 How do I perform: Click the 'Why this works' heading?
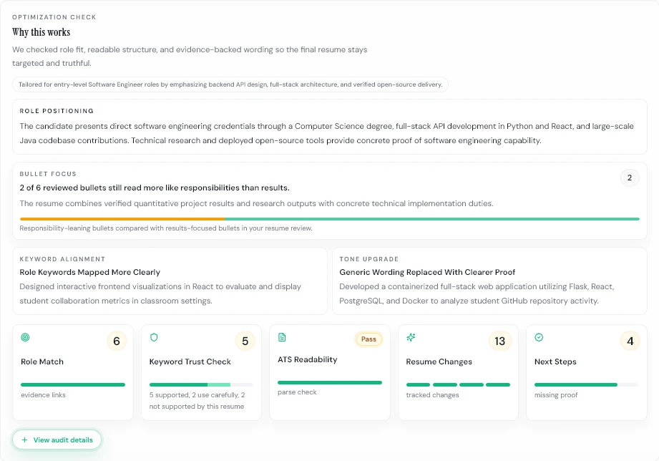(x=42, y=32)
